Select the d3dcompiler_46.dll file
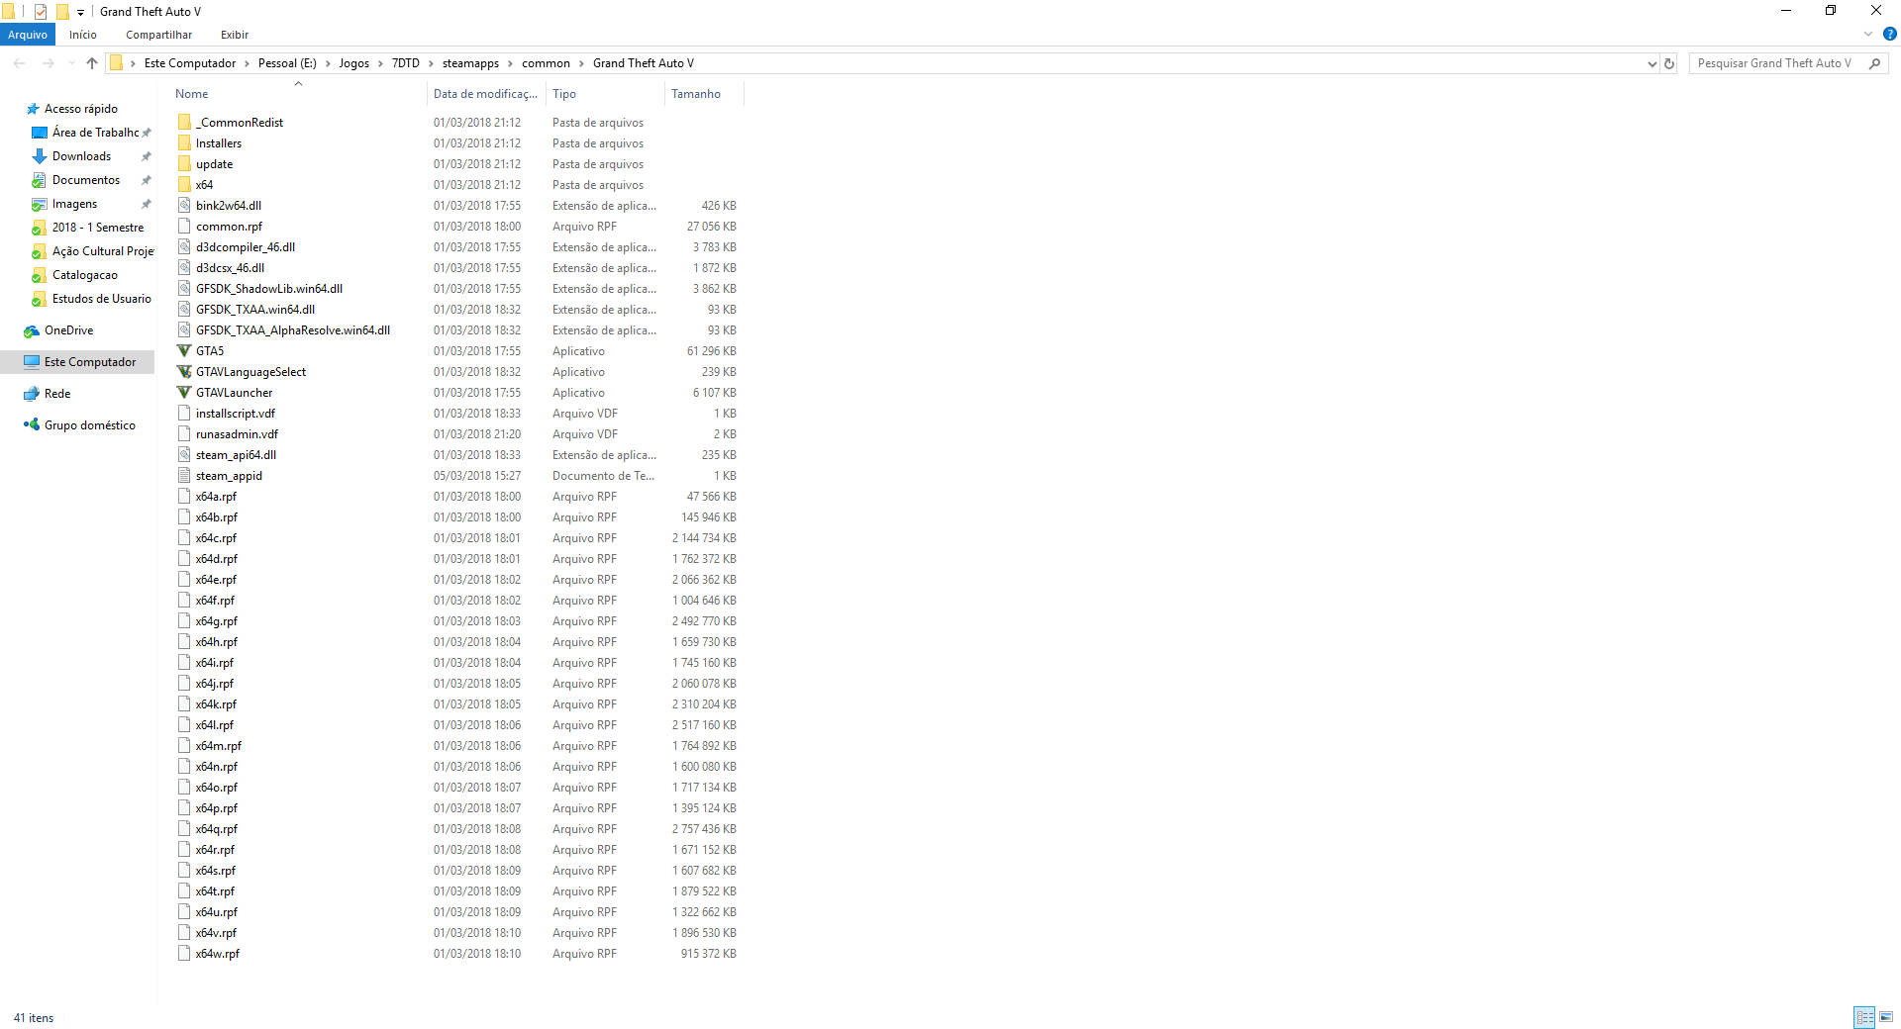The height and width of the screenshot is (1029, 1901). (246, 247)
